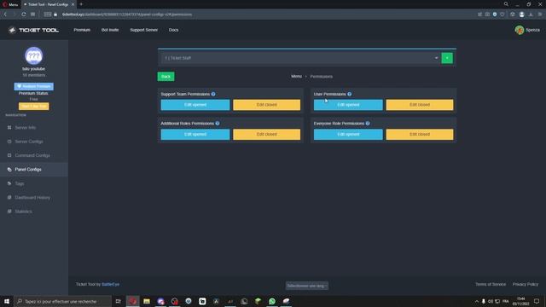Screen dimensions: 546x307
Task: Open Terms of Service link
Action: (491, 284)
